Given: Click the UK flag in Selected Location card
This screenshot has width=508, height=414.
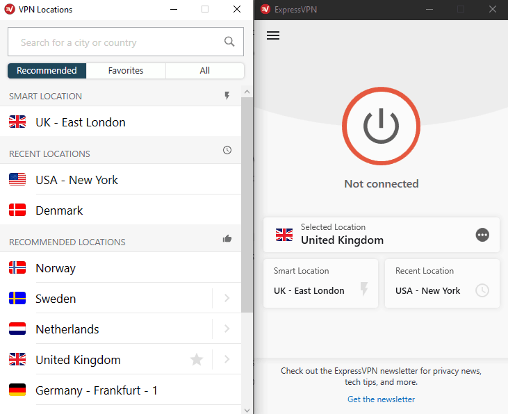Looking at the screenshot, I should 284,235.
